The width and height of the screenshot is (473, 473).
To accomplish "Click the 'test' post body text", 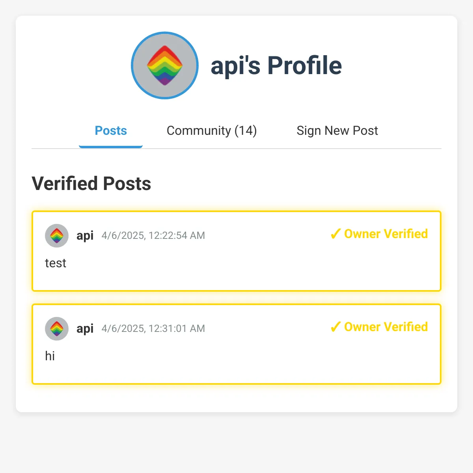I will [56, 263].
